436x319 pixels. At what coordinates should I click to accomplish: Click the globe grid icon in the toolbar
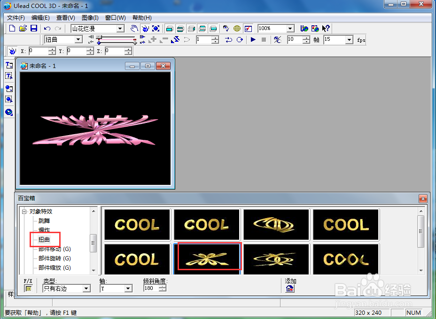pos(237,28)
